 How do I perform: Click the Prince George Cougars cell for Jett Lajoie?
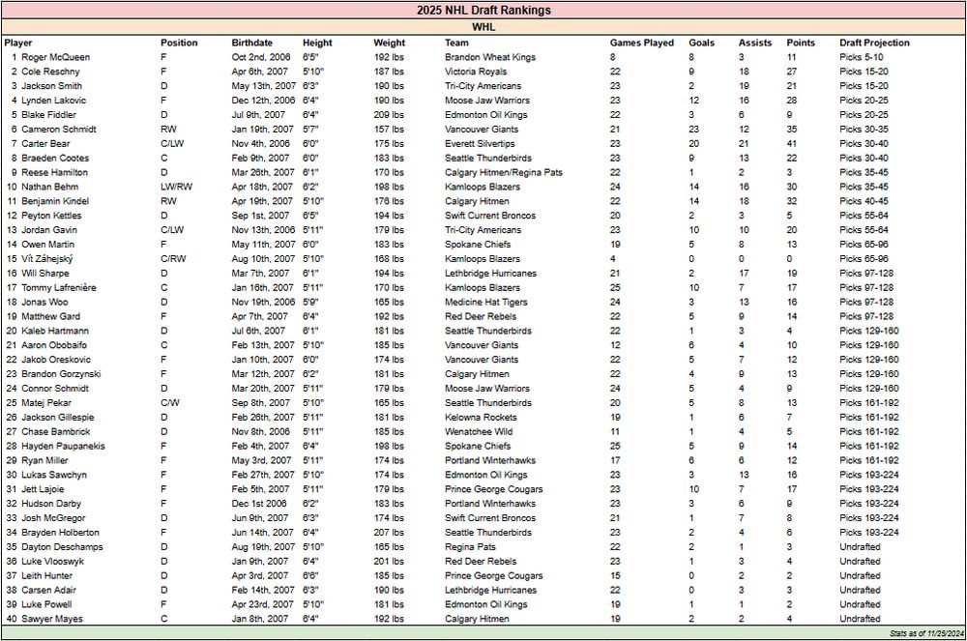tap(494, 489)
